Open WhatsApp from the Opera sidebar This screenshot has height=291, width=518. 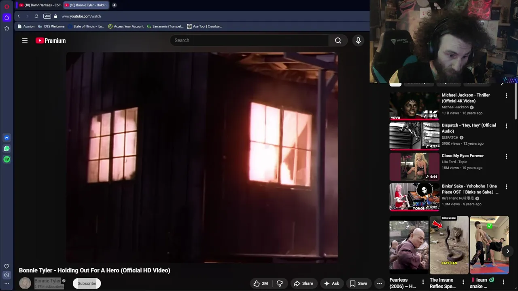(6, 149)
